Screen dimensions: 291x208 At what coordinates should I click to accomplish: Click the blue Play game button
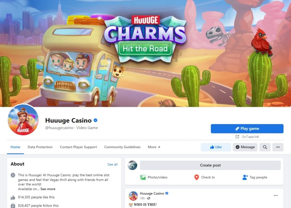[x=247, y=129]
